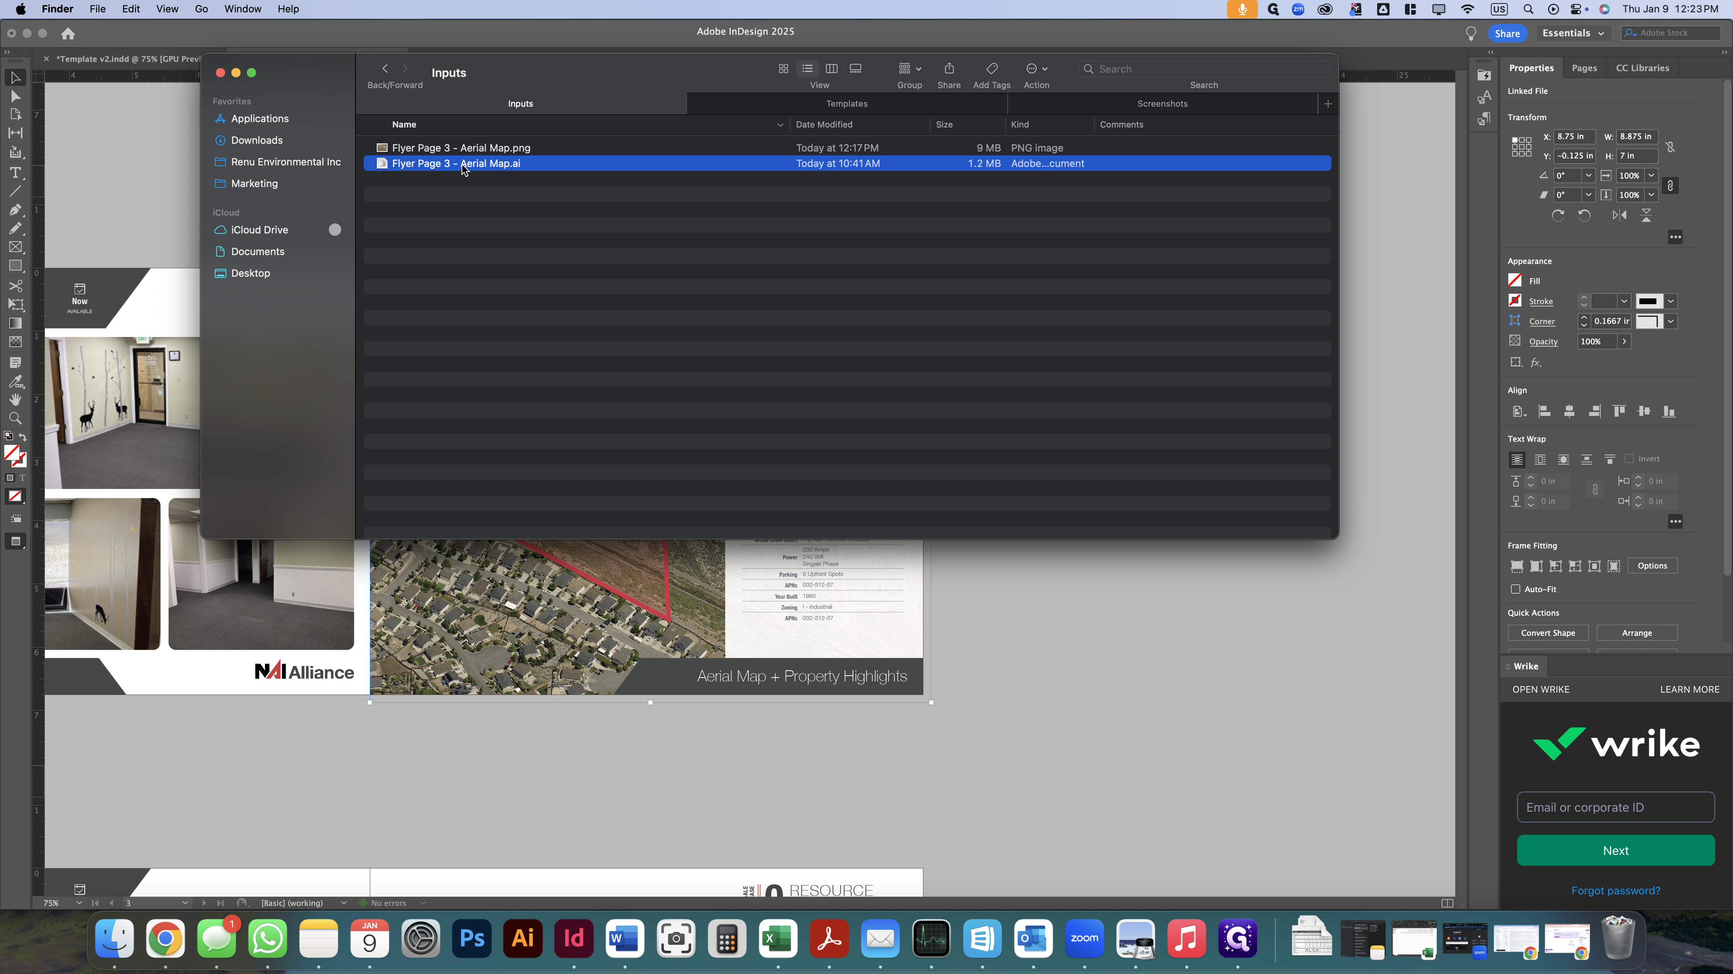Image resolution: width=1733 pixels, height=974 pixels.
Task: Open Essentials workspace dropdown
Action: coord(1573,33)
